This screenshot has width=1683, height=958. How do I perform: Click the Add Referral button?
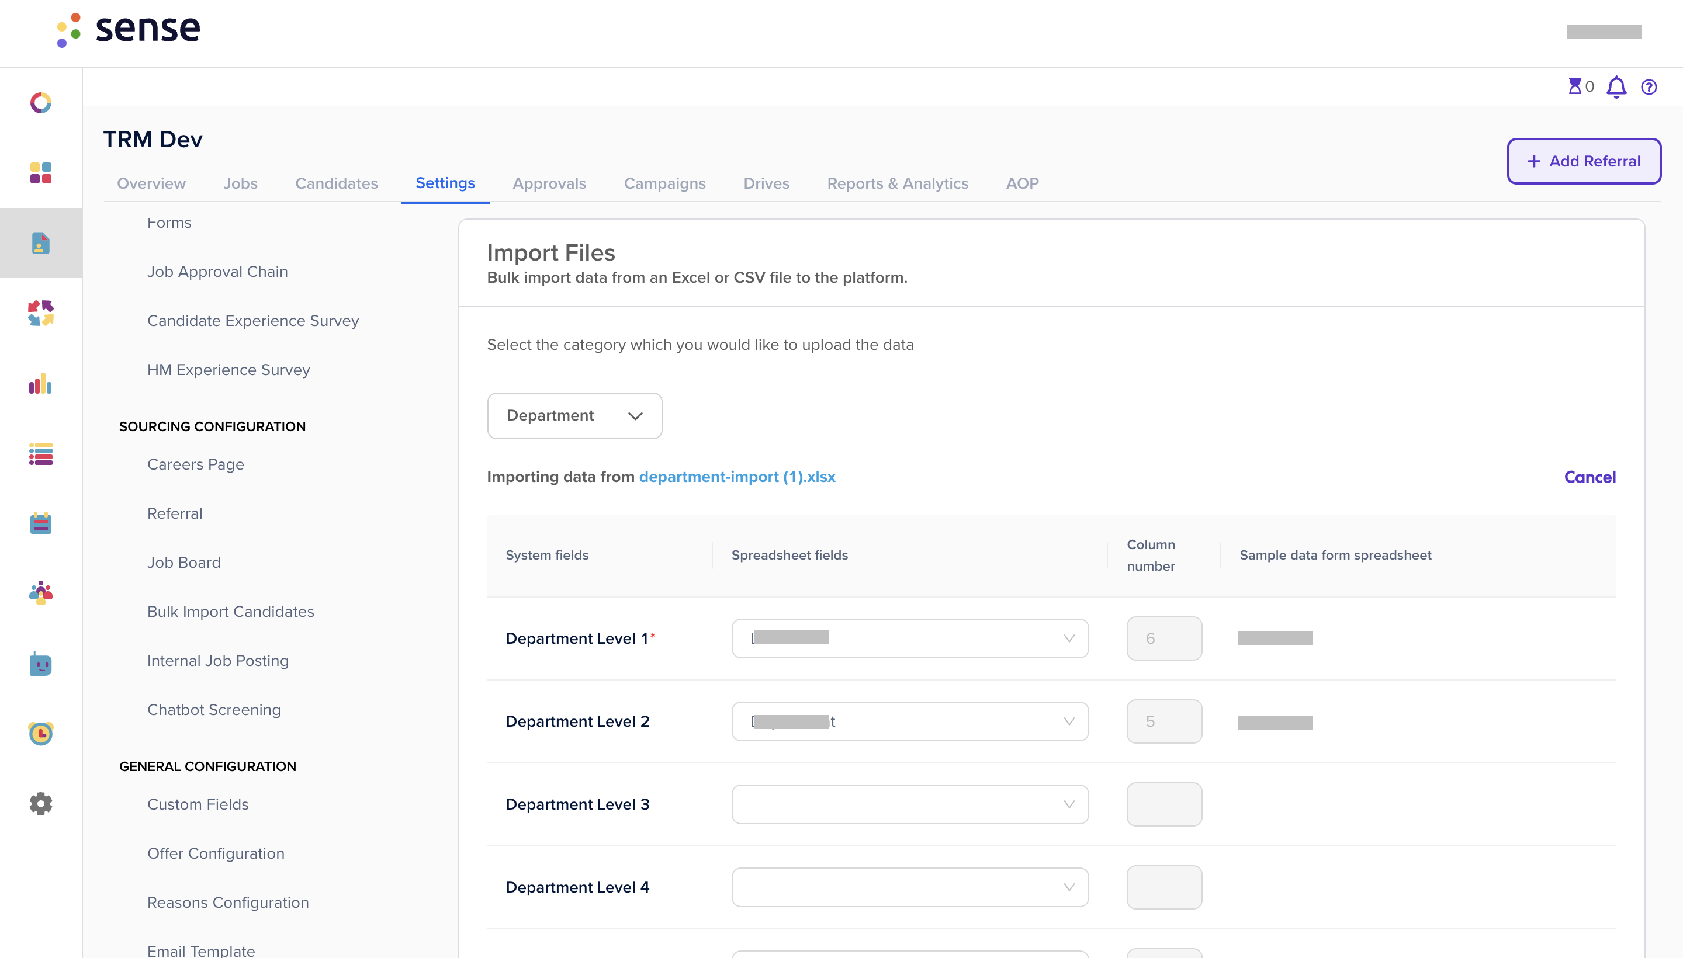point(1584,161)
